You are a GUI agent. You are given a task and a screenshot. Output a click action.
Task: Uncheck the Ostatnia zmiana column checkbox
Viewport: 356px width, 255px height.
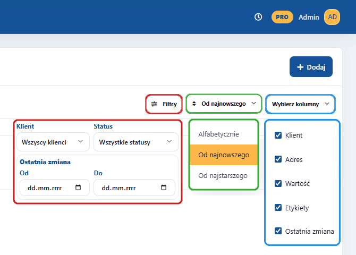278,231
